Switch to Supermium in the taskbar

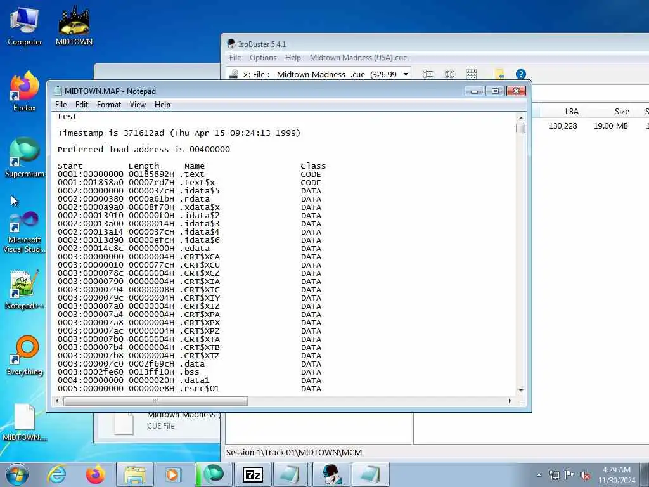point(213,474)
